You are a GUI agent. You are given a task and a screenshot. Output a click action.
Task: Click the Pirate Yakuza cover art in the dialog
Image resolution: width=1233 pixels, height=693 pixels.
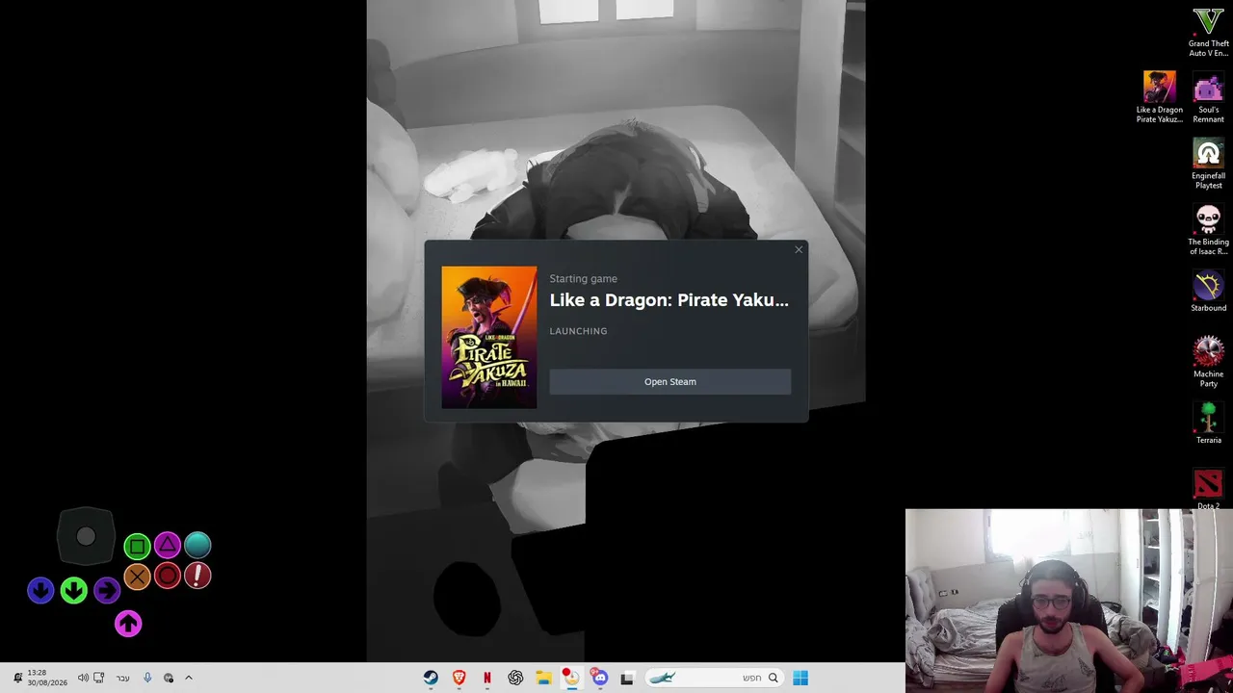[x=489, y=338]
